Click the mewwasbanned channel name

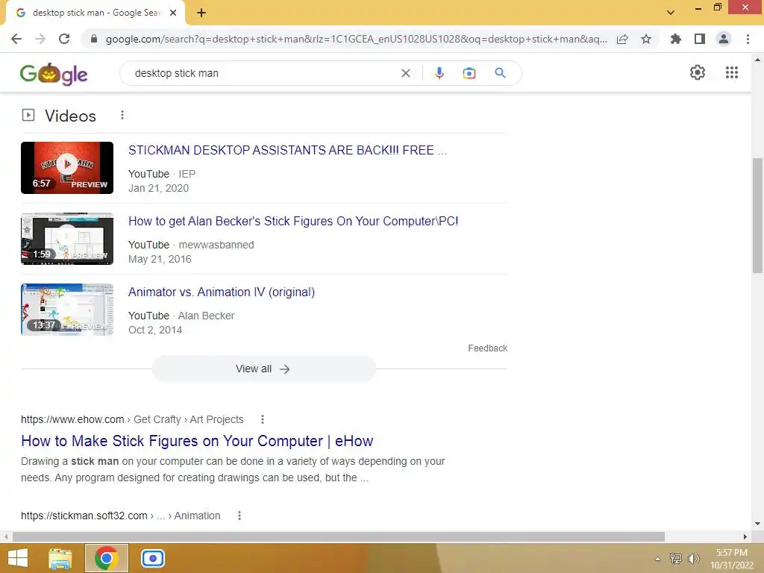pos(216,245)
